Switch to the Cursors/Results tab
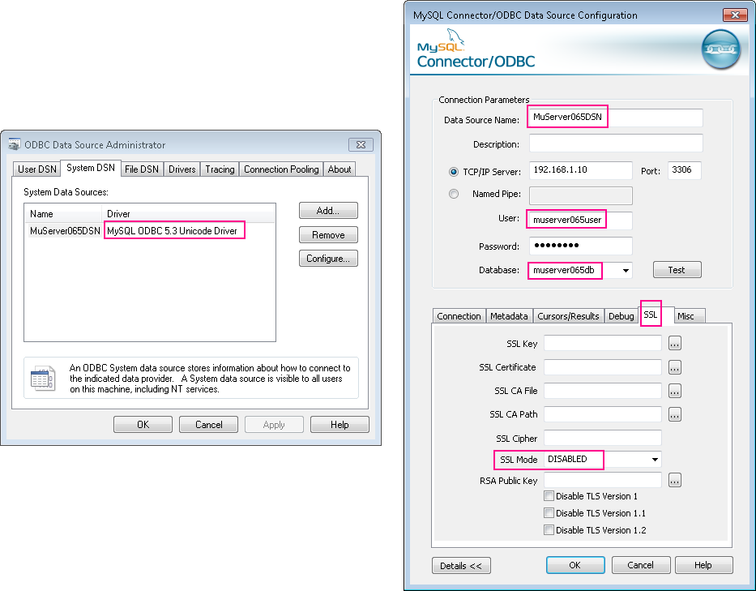Screen dimensions: 756x591 coord(568,316)
